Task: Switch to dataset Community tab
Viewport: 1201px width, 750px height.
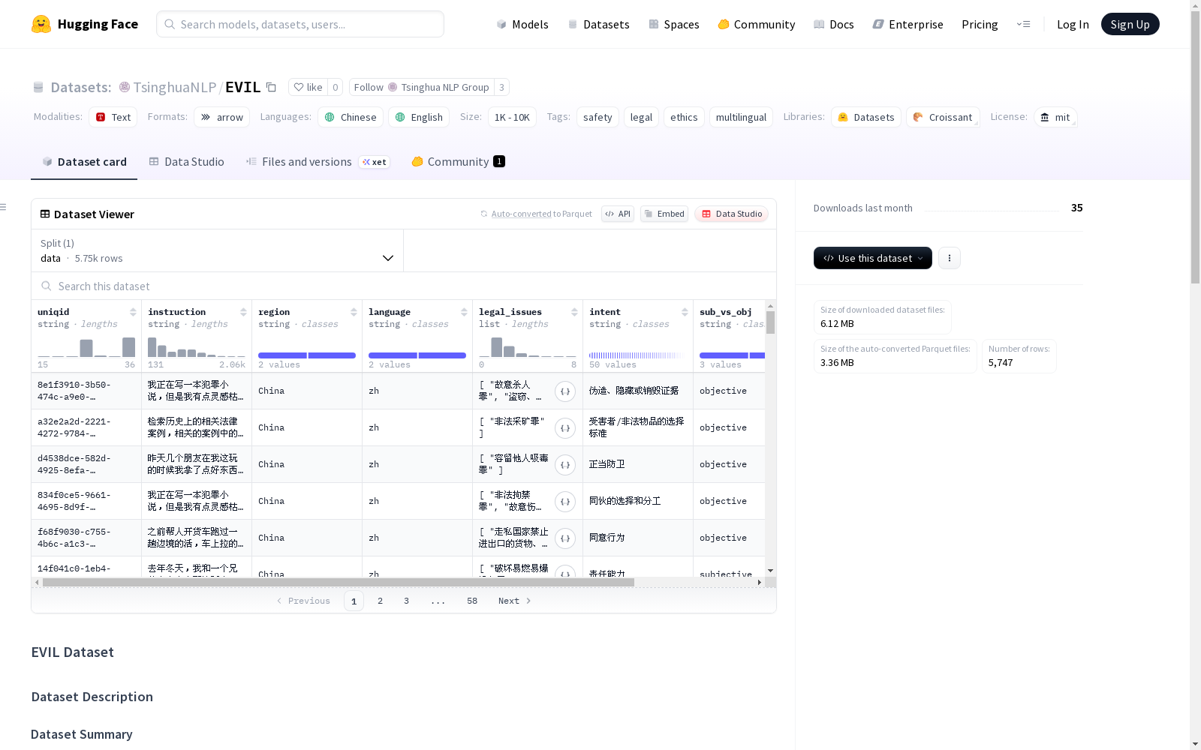Action: (x=459, y=161)
